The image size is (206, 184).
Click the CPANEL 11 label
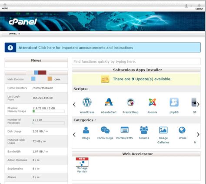[14, 34]
